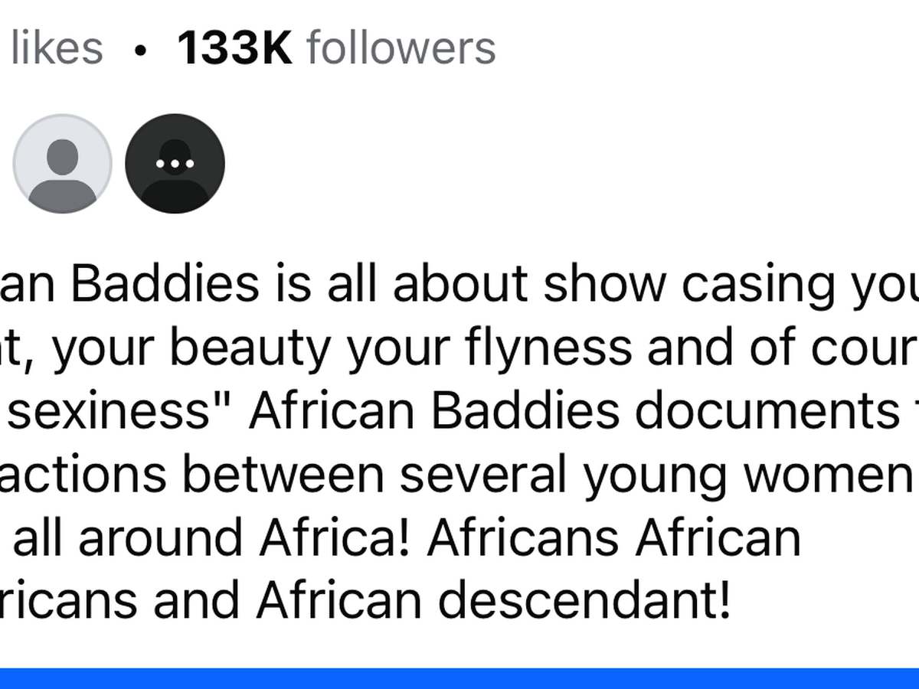Screen dimensions: 919x689
Task: Click Africans African at the line end
Action: coord(613,538)
